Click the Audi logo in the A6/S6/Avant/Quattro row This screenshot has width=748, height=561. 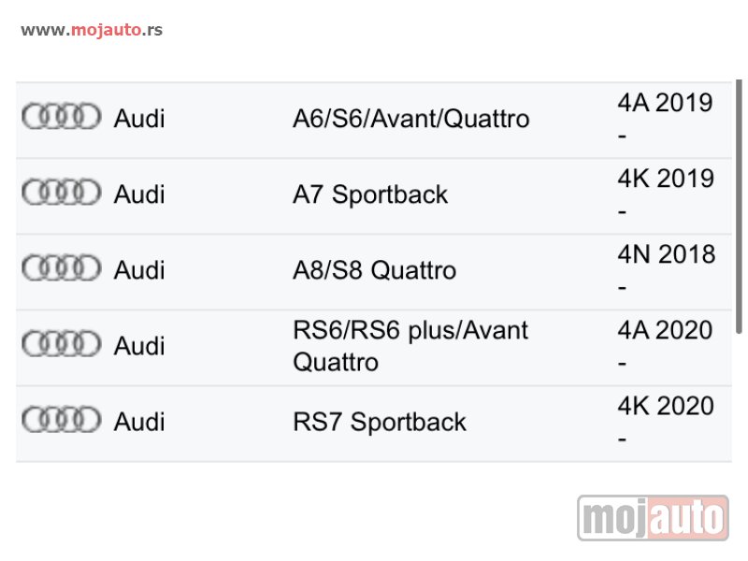pos(62,116)
